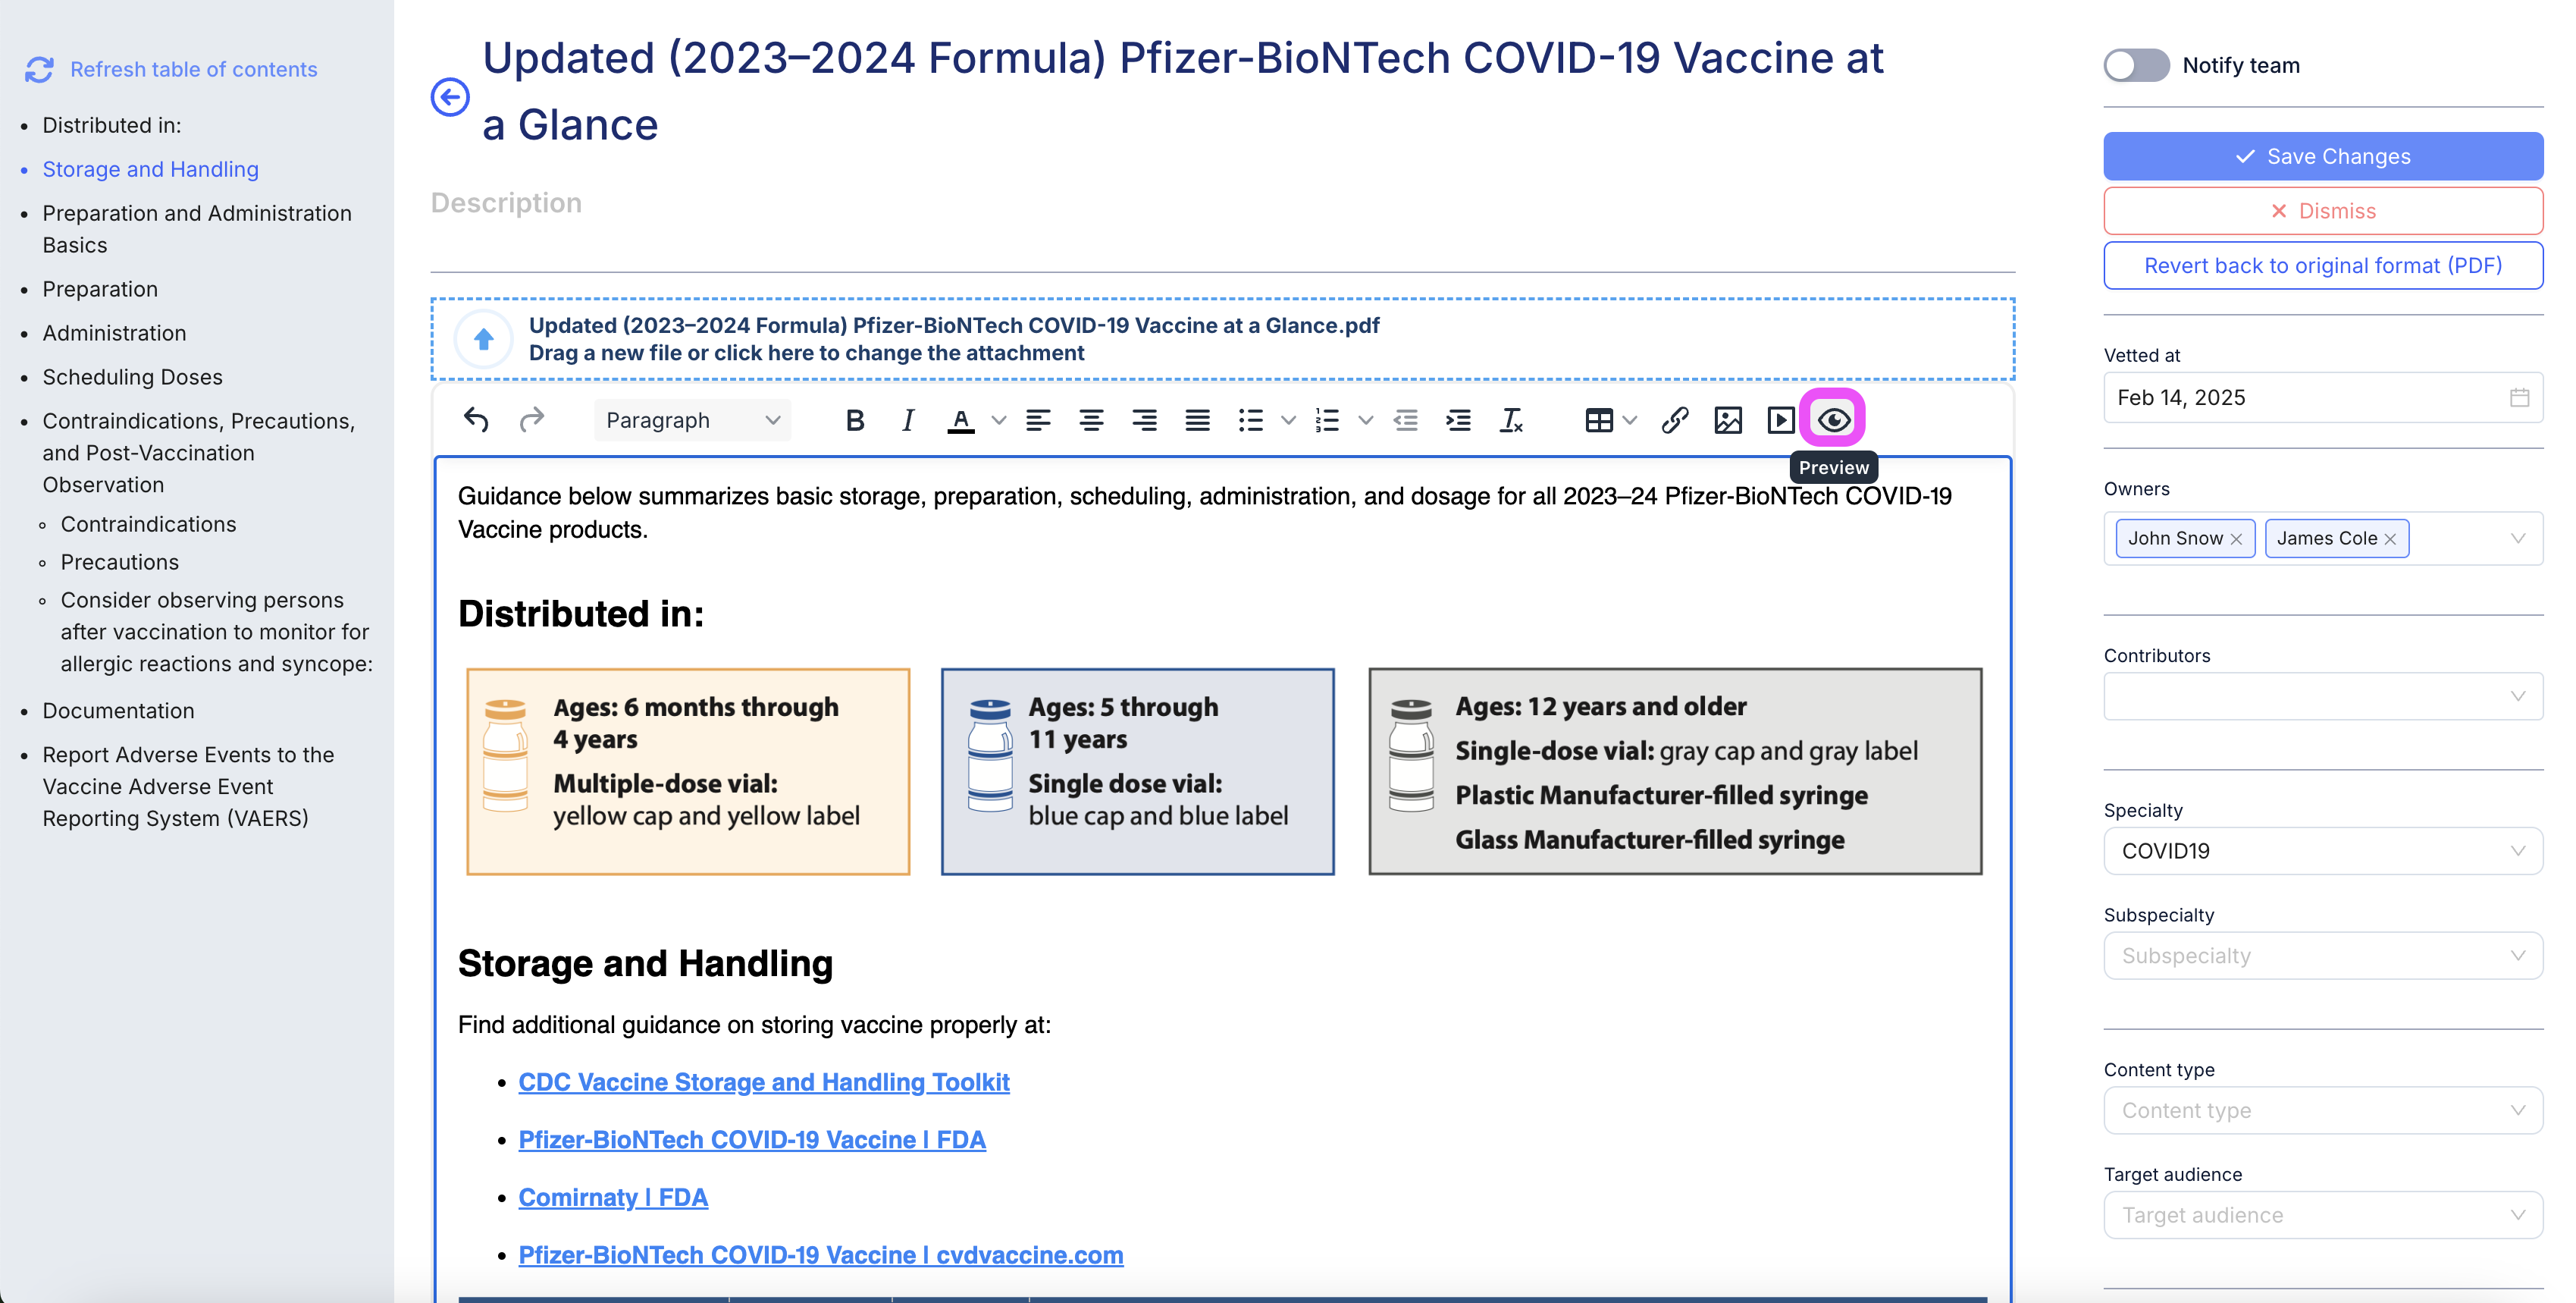
Task: Increase indent of paragraph
Action: (1458, 420)
